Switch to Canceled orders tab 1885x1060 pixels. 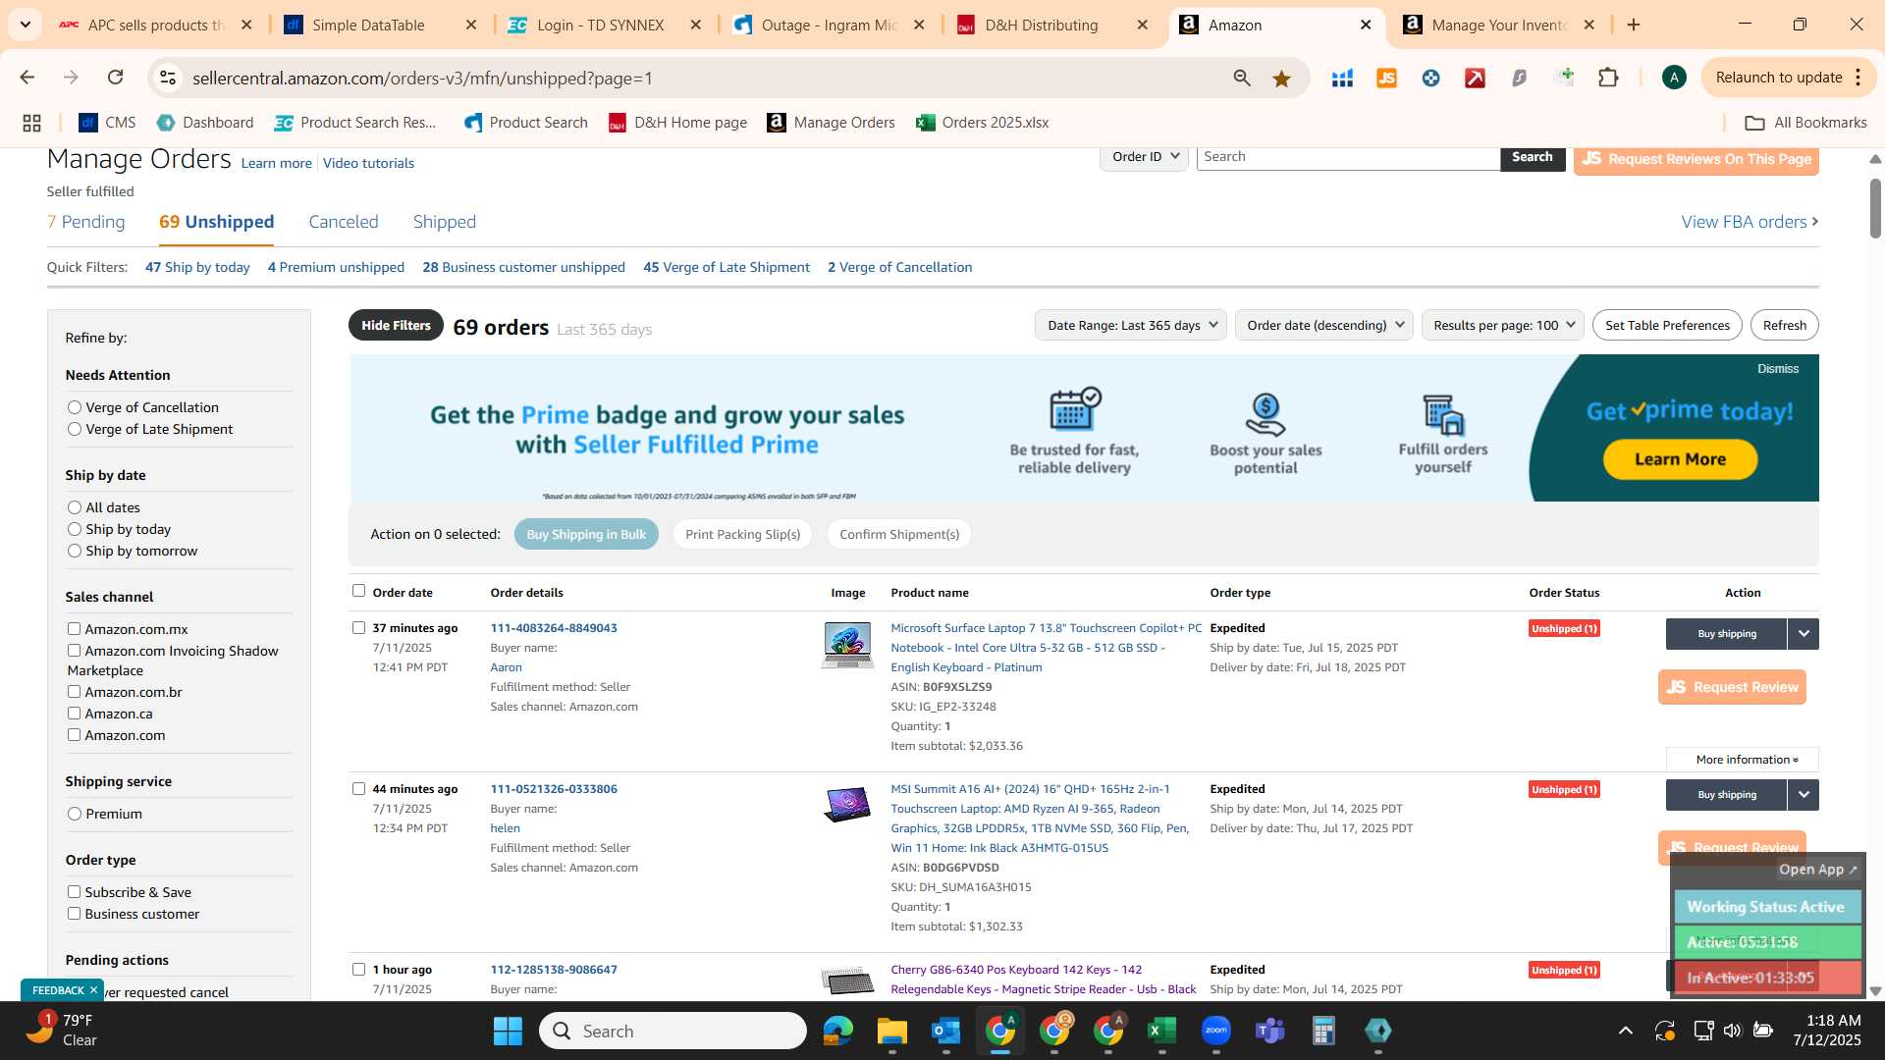click(344, 222)
